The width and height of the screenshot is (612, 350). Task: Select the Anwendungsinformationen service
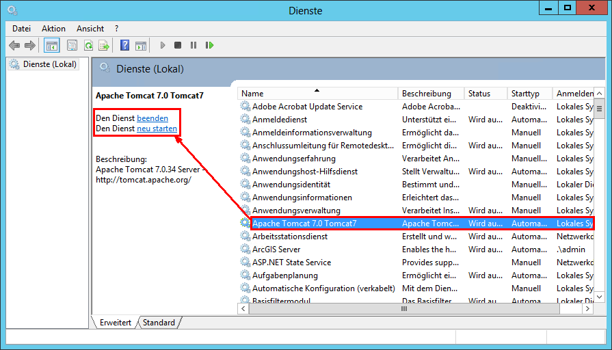302,198
